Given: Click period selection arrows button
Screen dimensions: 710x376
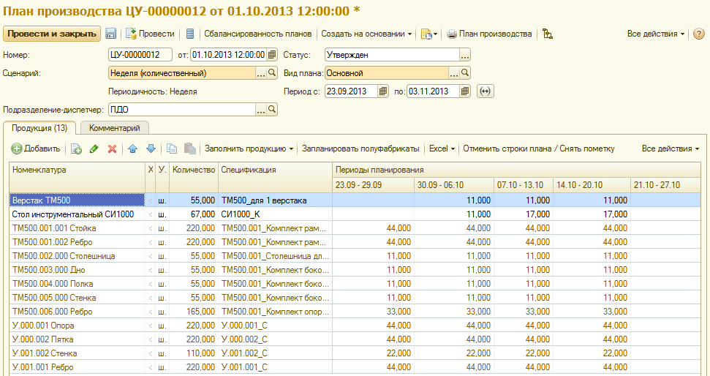Looking at the screenshot, I should (485, 91).
